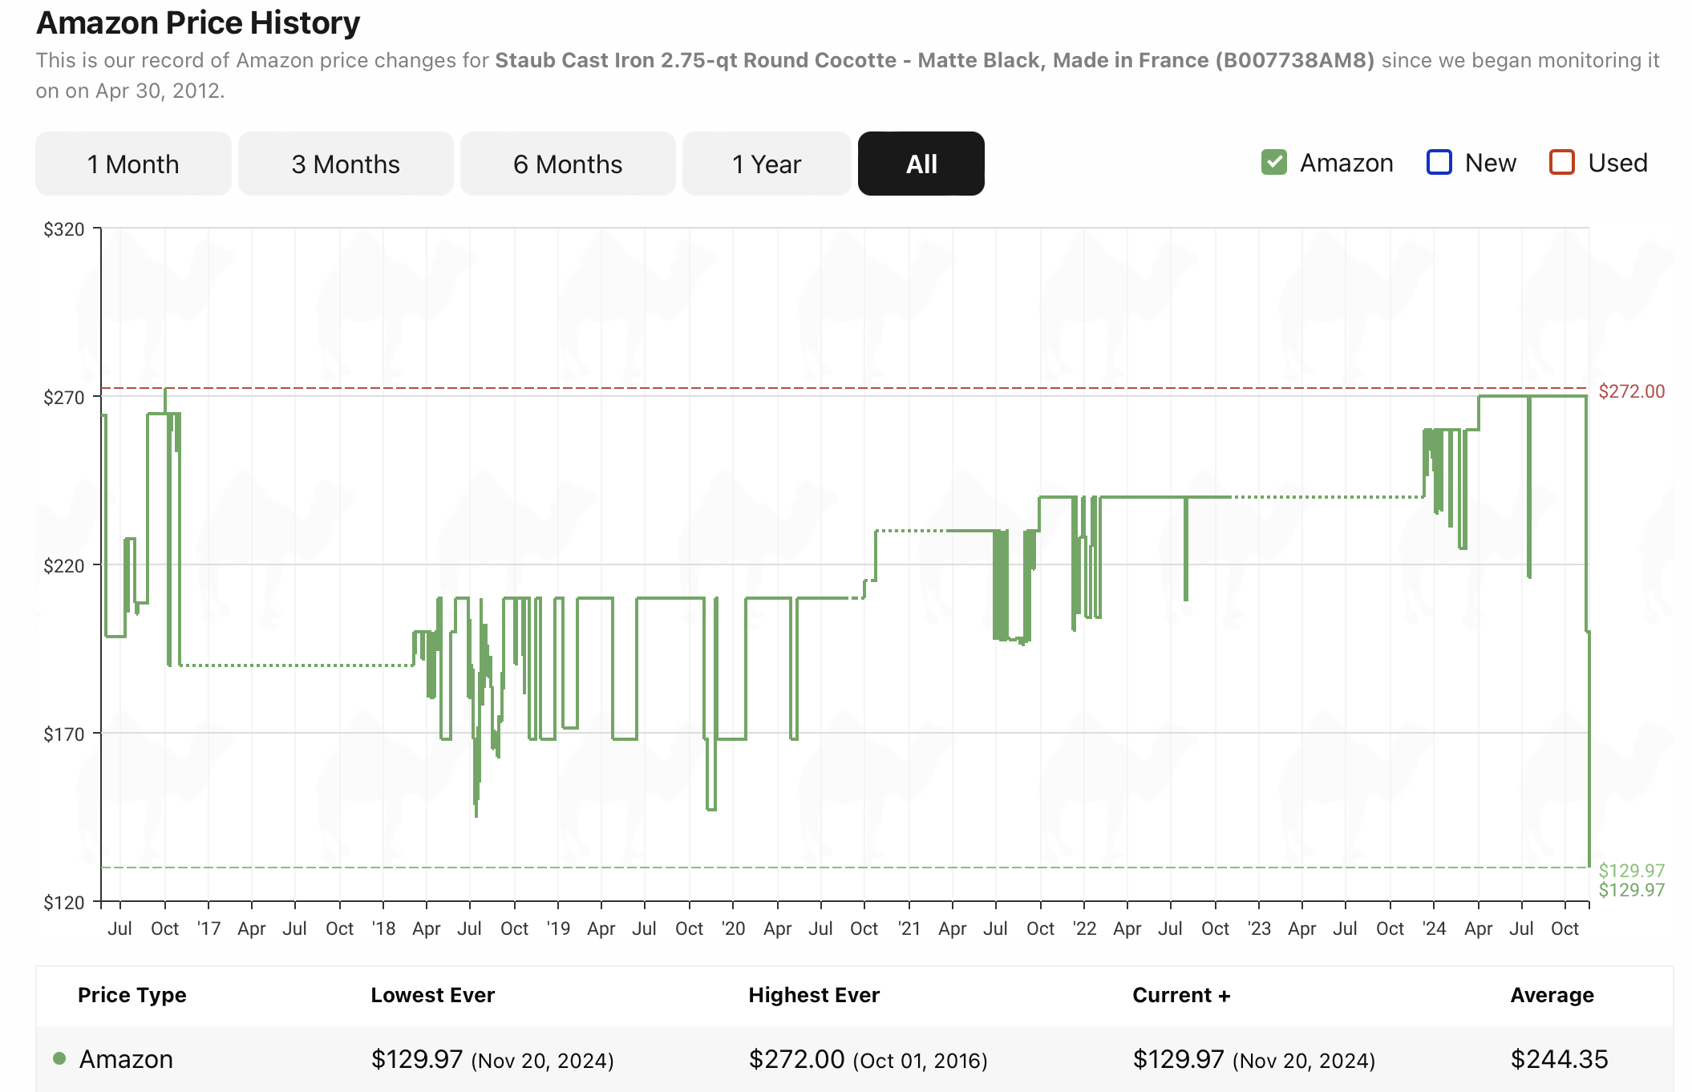Viewport: 1692px width, 1092px height.
Task: Click the '17 x-axis year label
Action: [208, 928]
